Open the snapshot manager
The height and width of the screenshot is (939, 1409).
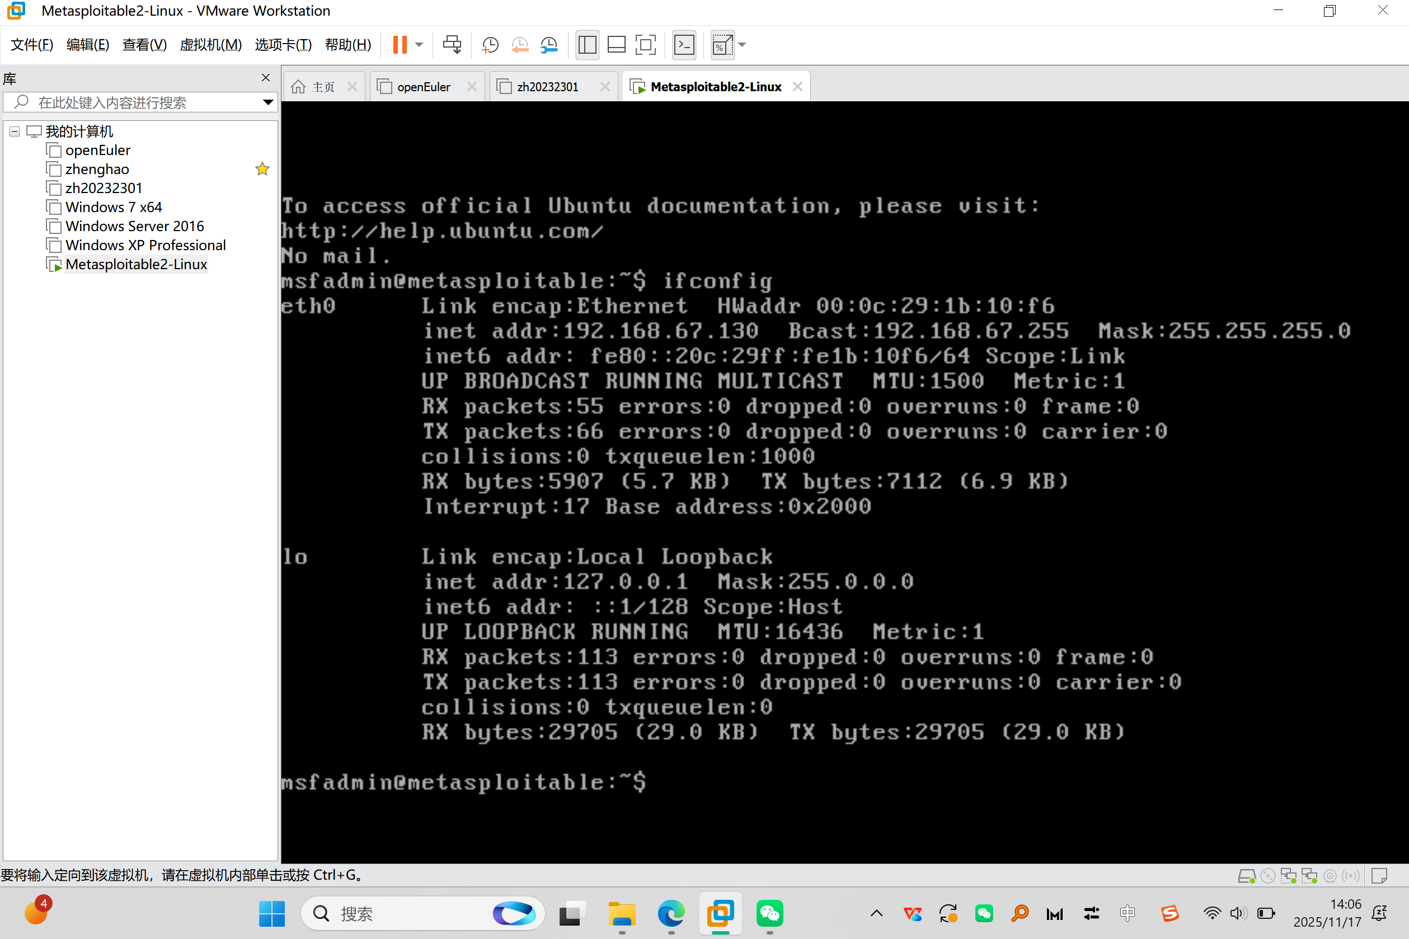pos(549,45)
